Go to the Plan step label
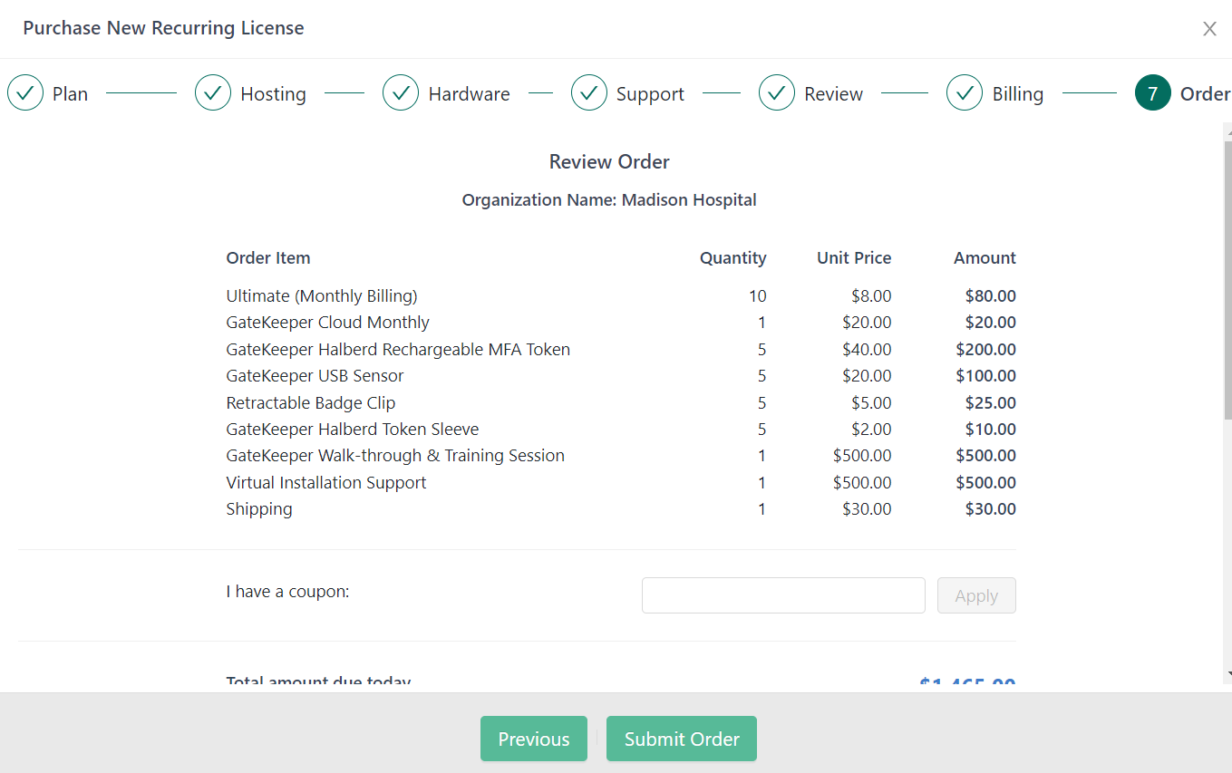Screen dimensions: 1232x773 [x=70, y=94]
